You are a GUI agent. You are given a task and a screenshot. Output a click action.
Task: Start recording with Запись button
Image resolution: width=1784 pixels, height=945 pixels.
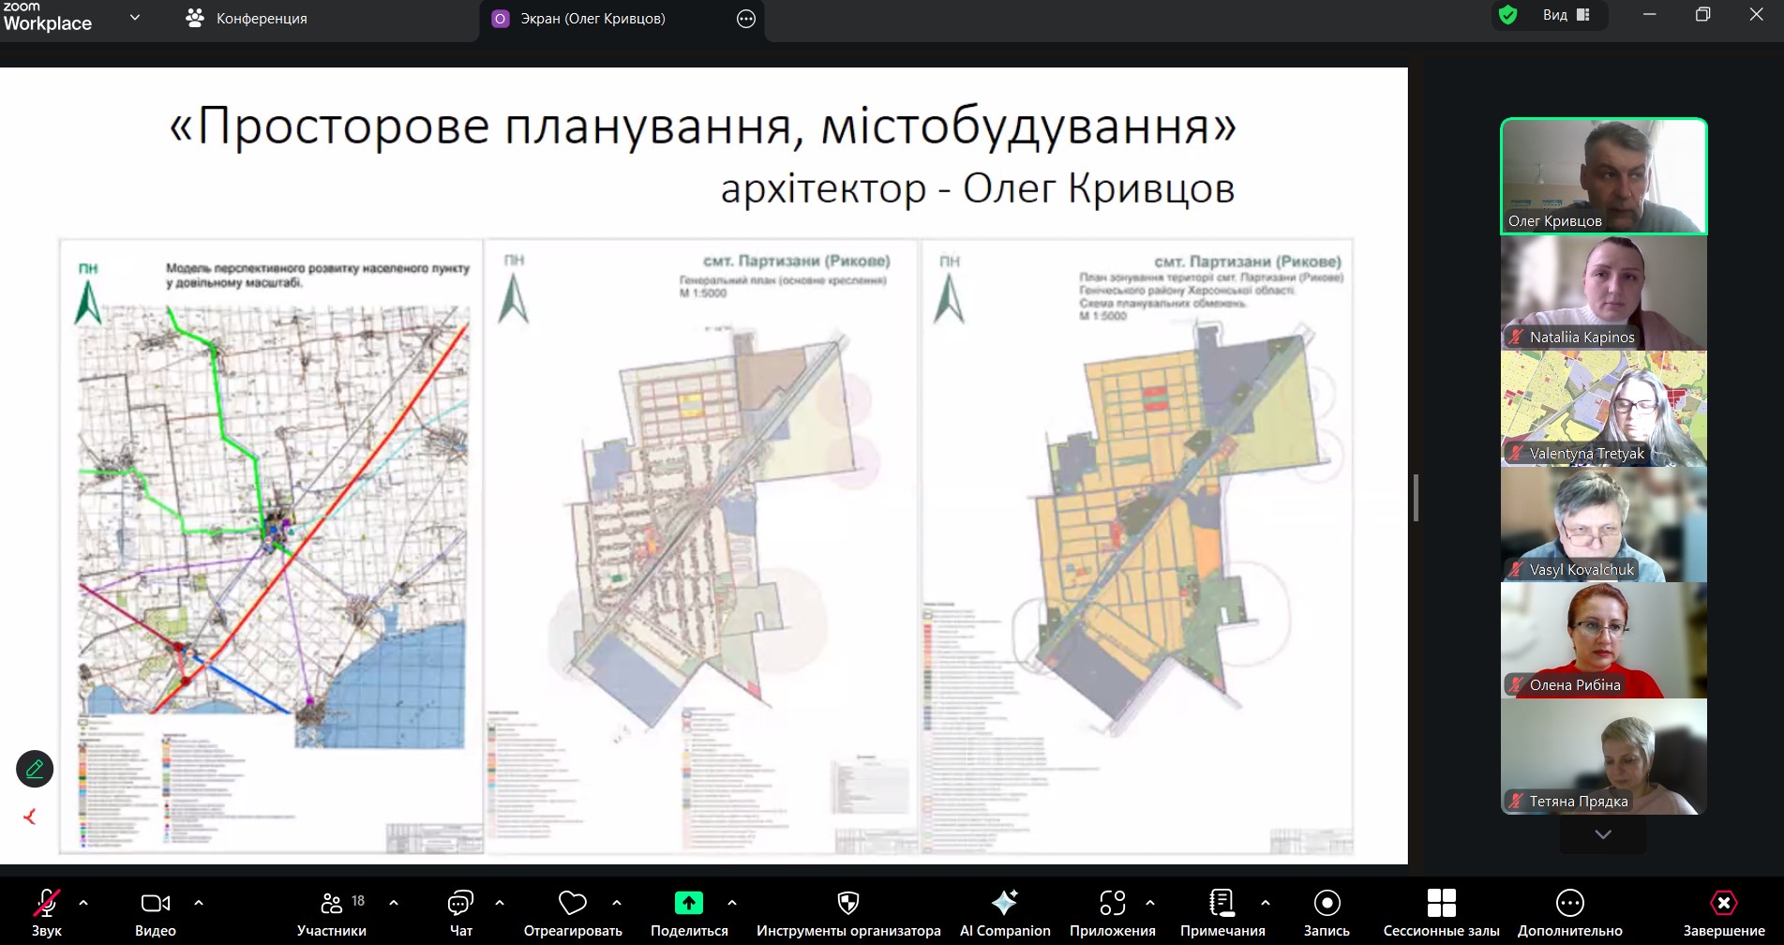(x=1327, y=912)
